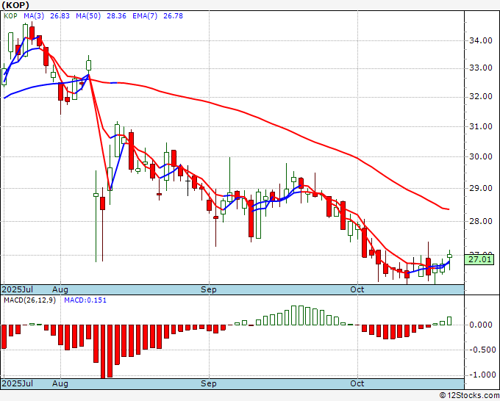Click the current price tag 27.01
Screen dimensions: 500x401
[479, 259]
